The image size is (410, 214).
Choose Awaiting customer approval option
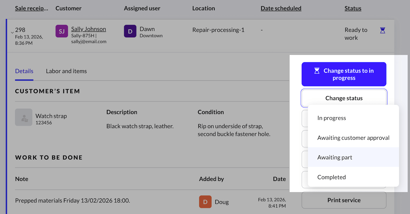tap(353, 138)
